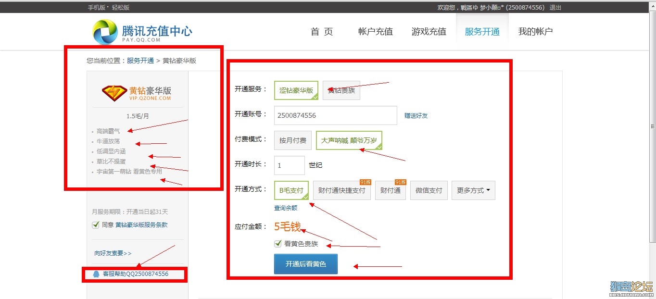Click the 牛逼放荡 list item
The height and width of the screenshot is (299, 656).
coord(108,141)
